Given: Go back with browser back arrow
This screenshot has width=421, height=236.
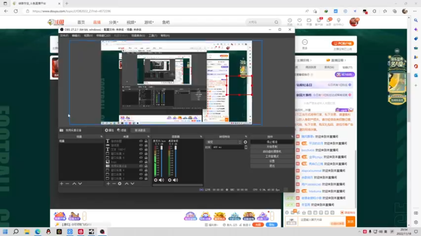Looking at the screenshot, I should tap(6, 11).
